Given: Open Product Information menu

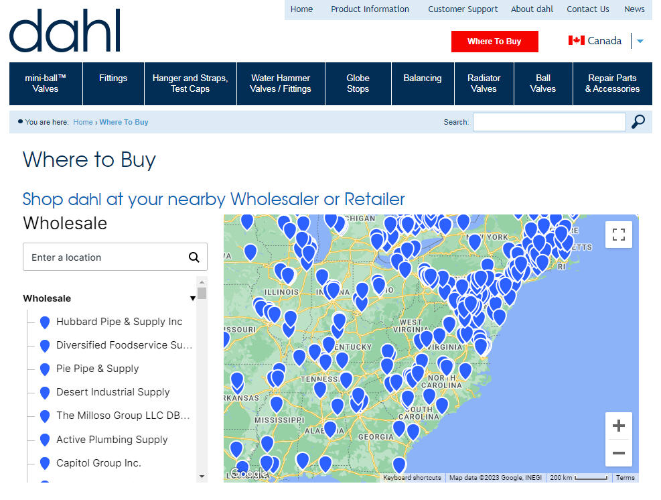Looking at the screenshot, I should (x=370, y=9).
